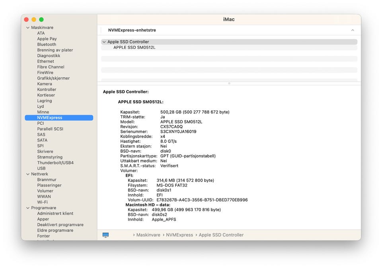Screen dimensions: 382x268
Task: Click the revision value CXS7CA0Q
Action: click(172, 127)
